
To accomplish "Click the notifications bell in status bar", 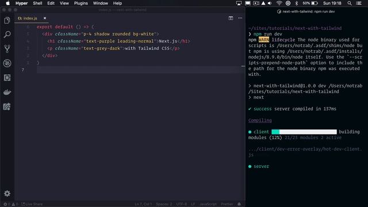I will tap(239, 204).
